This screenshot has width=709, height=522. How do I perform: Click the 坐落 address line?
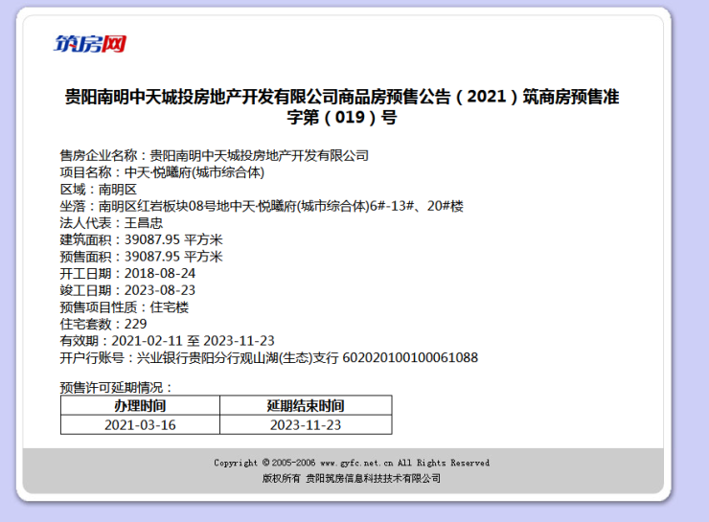point(262,206)
